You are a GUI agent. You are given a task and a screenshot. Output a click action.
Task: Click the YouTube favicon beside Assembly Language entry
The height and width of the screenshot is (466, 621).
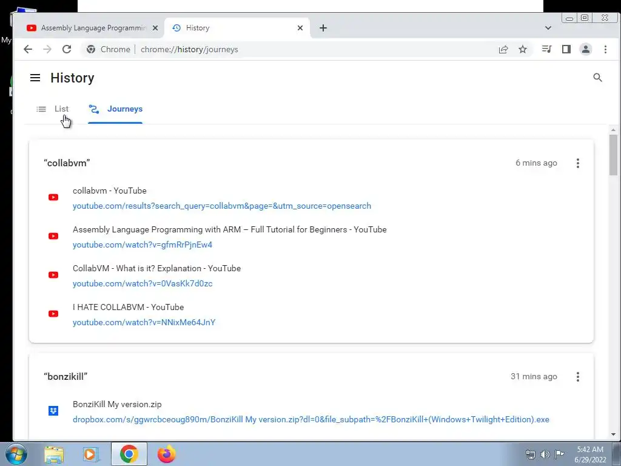point(53,236)
